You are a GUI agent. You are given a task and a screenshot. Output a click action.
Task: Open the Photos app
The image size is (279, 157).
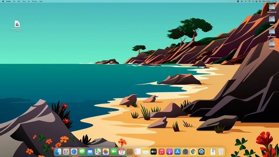click(106, 152)
